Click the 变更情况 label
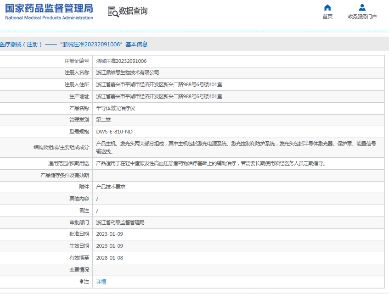389x294 pixels. coord(79,270)
